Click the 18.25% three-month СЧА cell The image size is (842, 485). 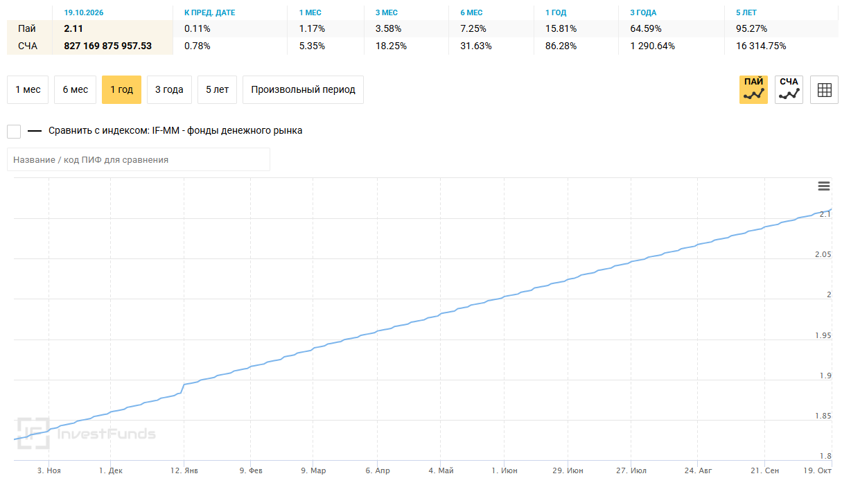[x=392, y=46]
